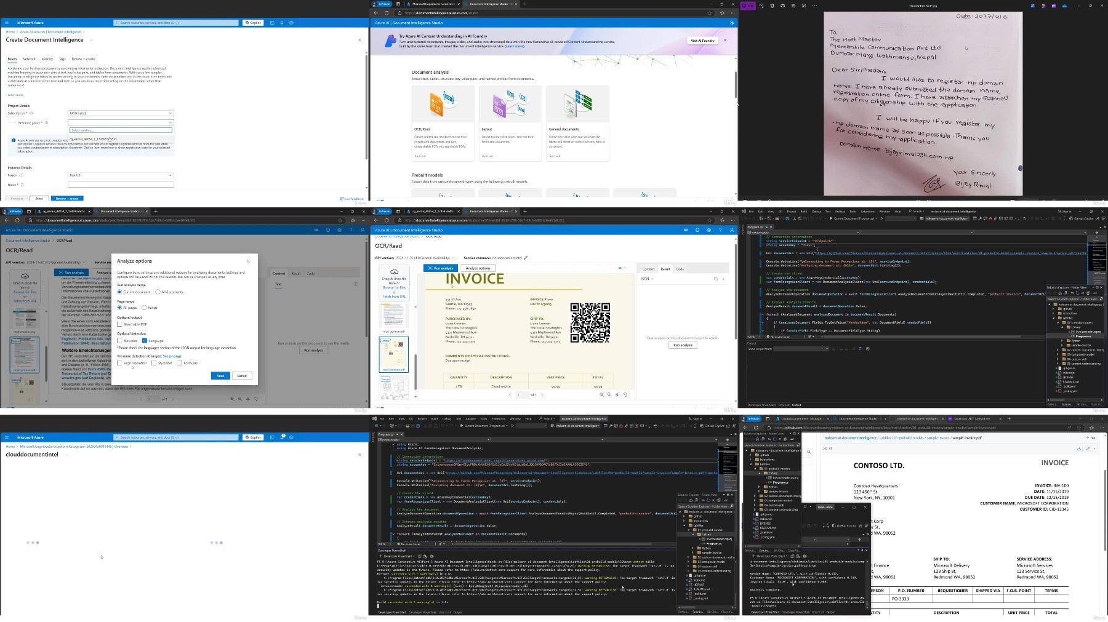1108x622 pixels.
Task: Open the Review + create wizard tab
Action: [84, 59]
